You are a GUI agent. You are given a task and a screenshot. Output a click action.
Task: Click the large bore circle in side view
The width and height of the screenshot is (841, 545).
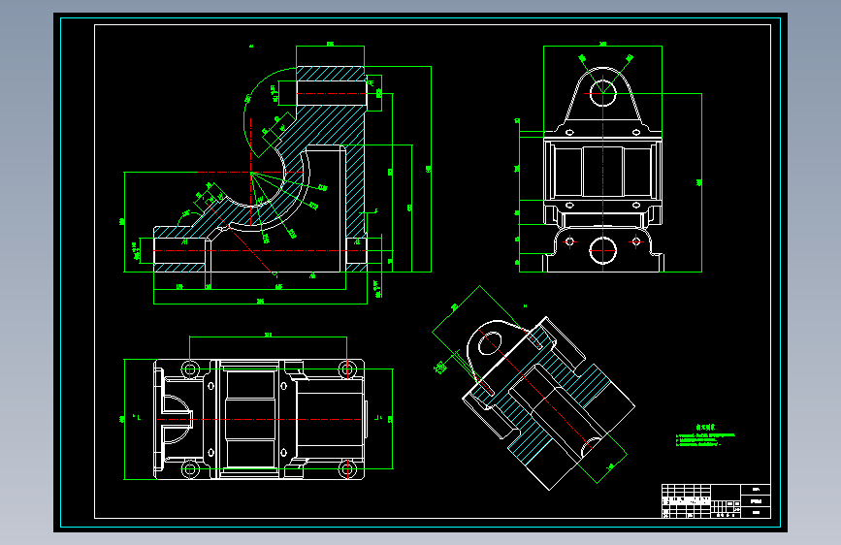(x=602, y=250)
